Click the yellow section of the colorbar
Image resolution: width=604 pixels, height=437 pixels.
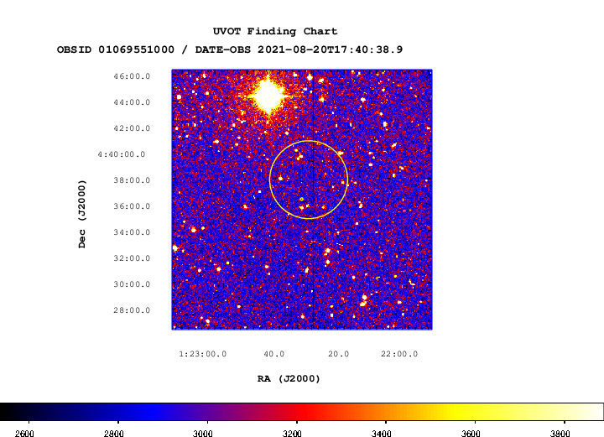pyautogui.click(x=462, y=412)
